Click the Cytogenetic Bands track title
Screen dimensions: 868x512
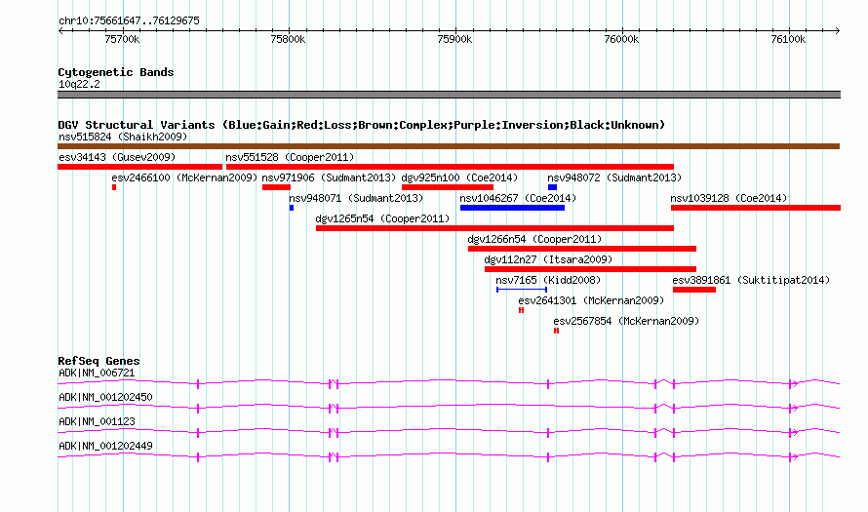coord(116,72)
